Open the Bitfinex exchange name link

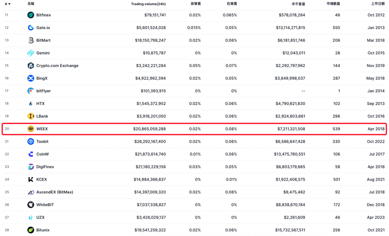tap(44, 15)
